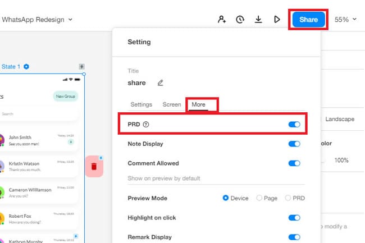The height and width of the screenshot is (243, 365).
Task: Click the preview play icon
Action: coord(276,19)
